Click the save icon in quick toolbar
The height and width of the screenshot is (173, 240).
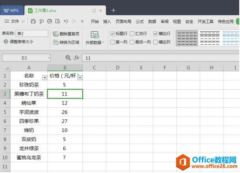tap(33, 21)
